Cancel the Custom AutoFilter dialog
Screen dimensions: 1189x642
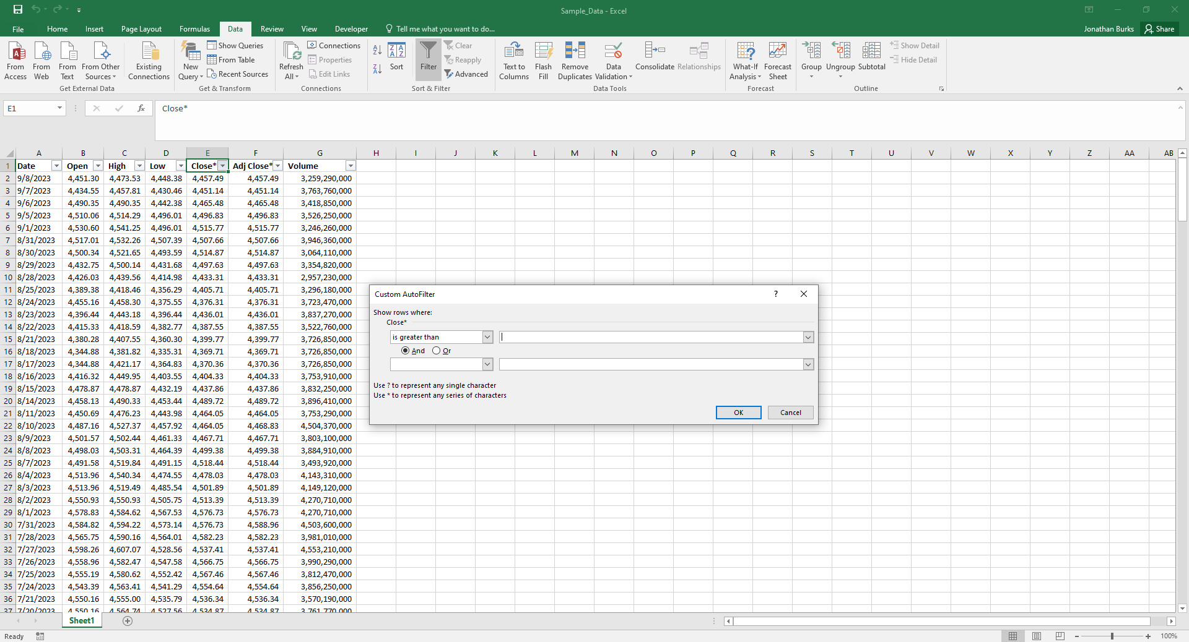pos(790,413)
